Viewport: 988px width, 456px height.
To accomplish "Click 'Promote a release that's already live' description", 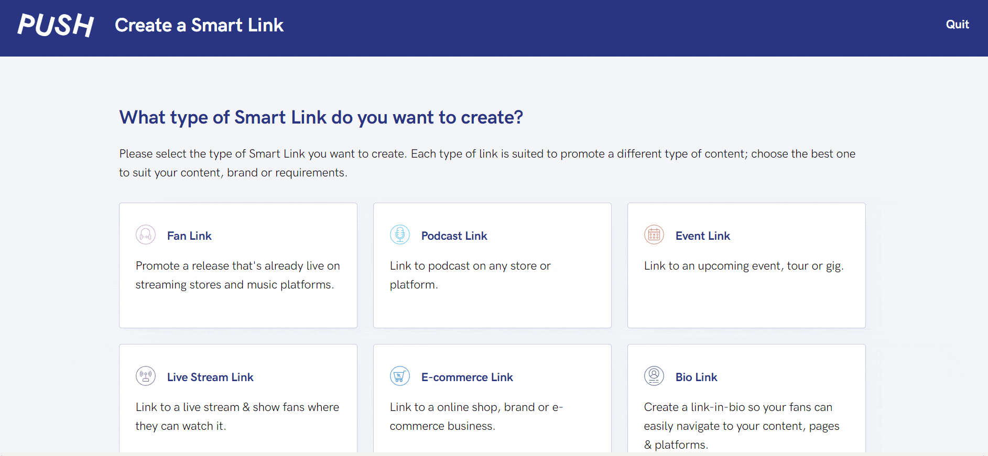I will 238,275.
